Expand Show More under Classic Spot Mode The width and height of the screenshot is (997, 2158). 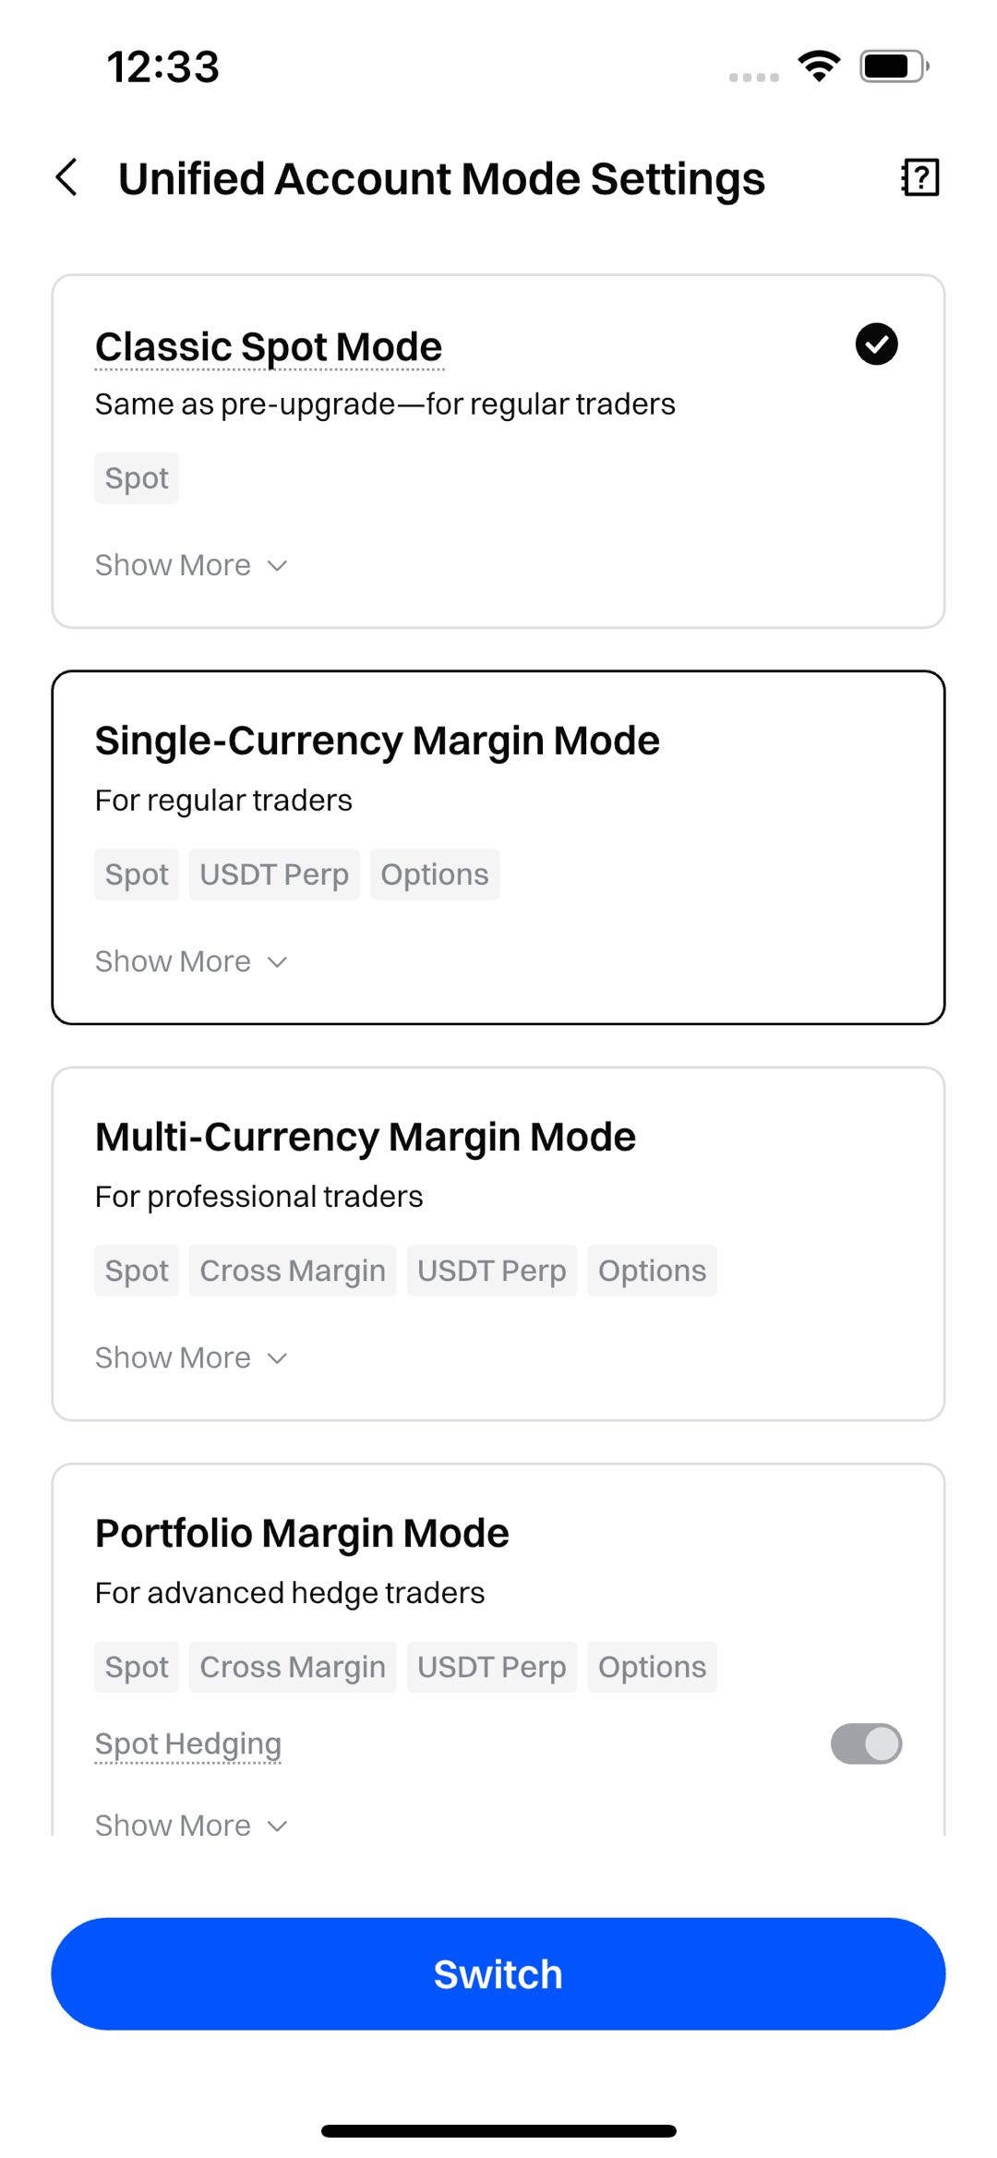pos(191,565)
